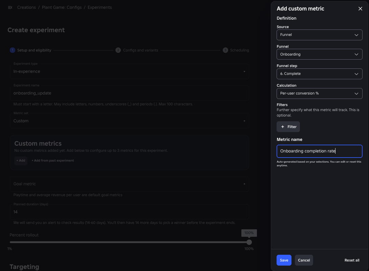
Task: Open the Plant Game: Configs breadcrumb
Action: 62,7
